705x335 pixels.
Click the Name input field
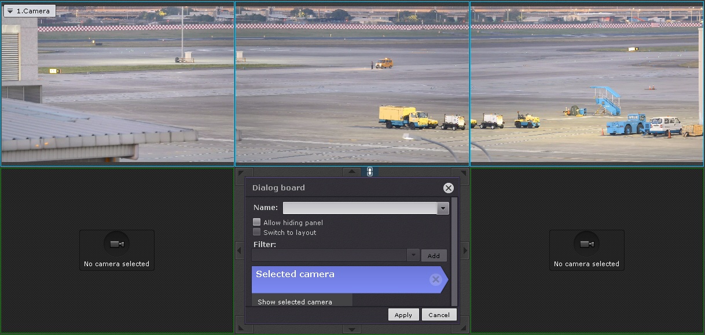[x=359, y=208]
